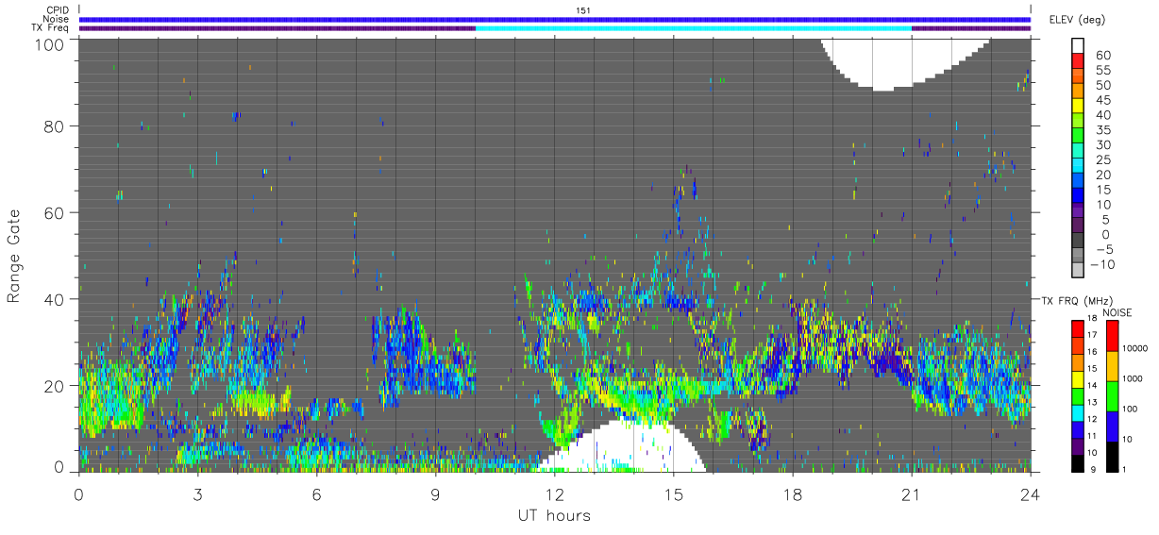This screenshot has width=1159, height=535.
Task: Click the "1" label on the NOISE scale
Action: [1123, 469]
